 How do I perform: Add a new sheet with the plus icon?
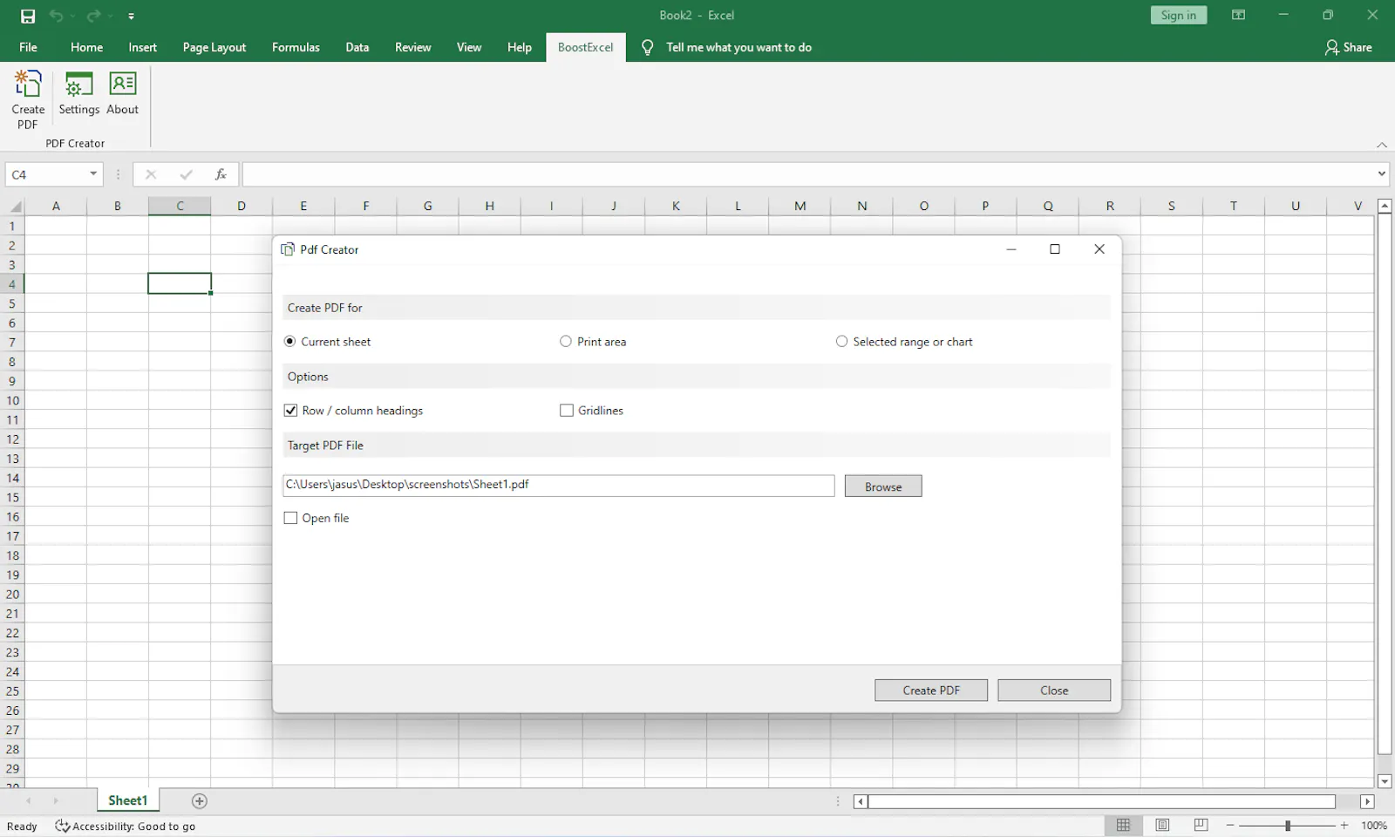(x=200, y=801)
